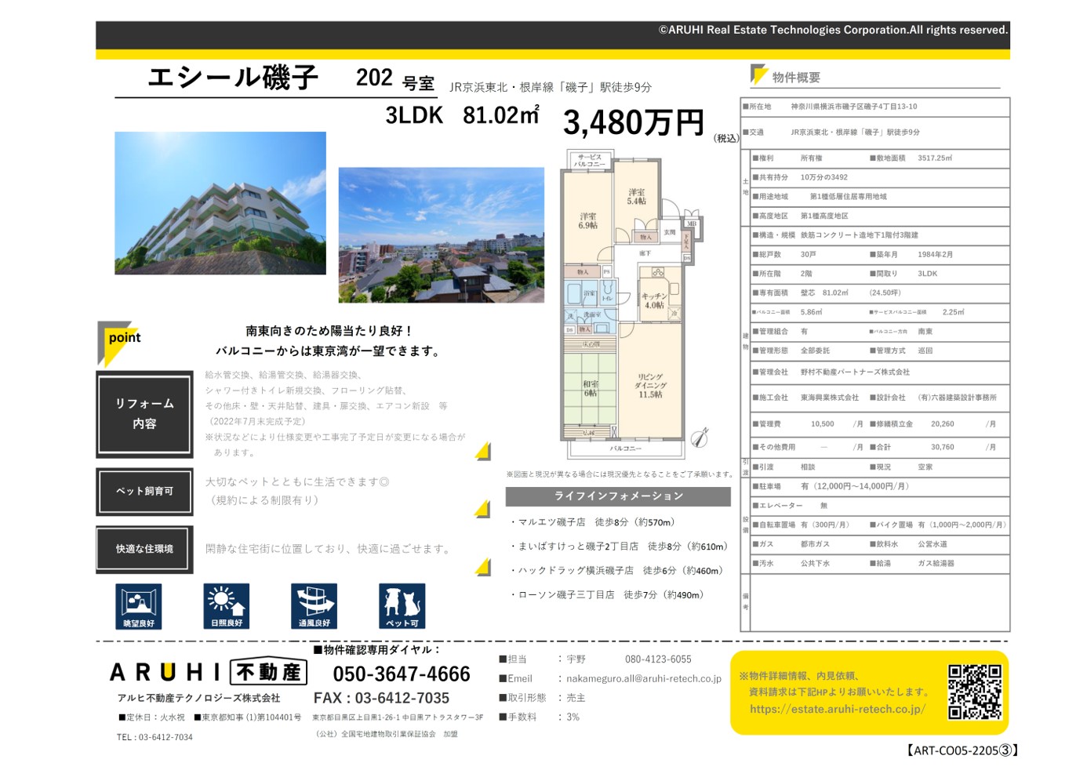Click the 物件概要 header arrow icon
This screenshot has height=770, width=1087.
click(x=758, y=74)
